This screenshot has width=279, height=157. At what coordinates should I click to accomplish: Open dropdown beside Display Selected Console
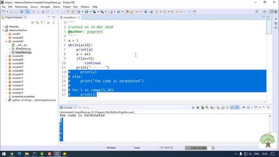click(x=252, y=108)
